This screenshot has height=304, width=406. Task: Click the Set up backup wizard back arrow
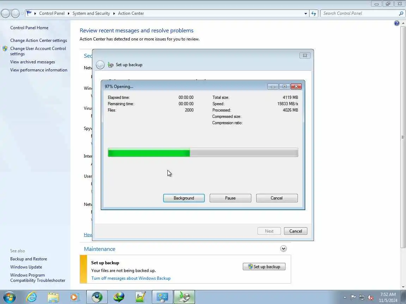pos(100,65)
